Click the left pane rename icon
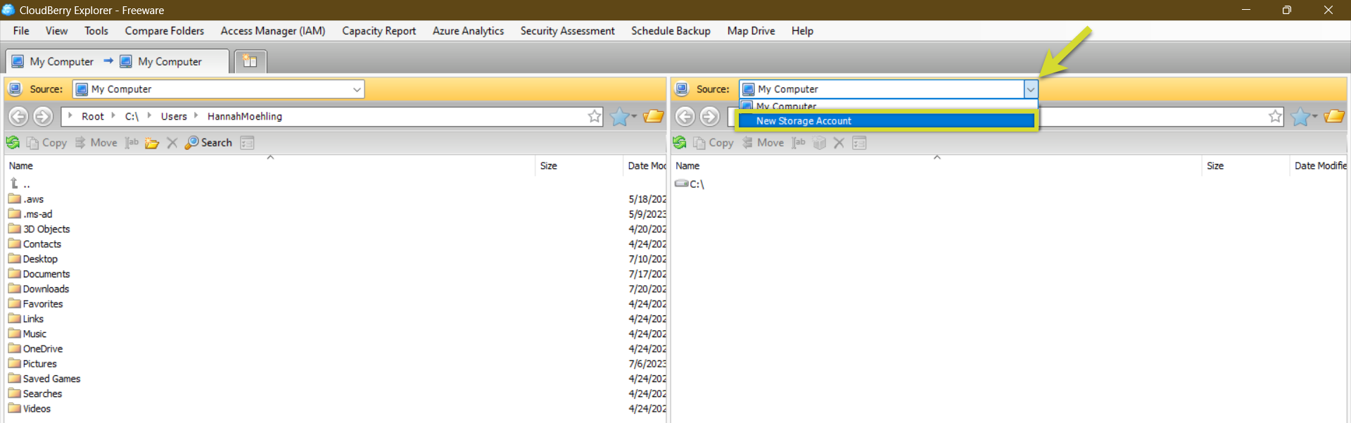Image resolution: width=1351 pixels, height=423 pixels. [x=132, y=142]
